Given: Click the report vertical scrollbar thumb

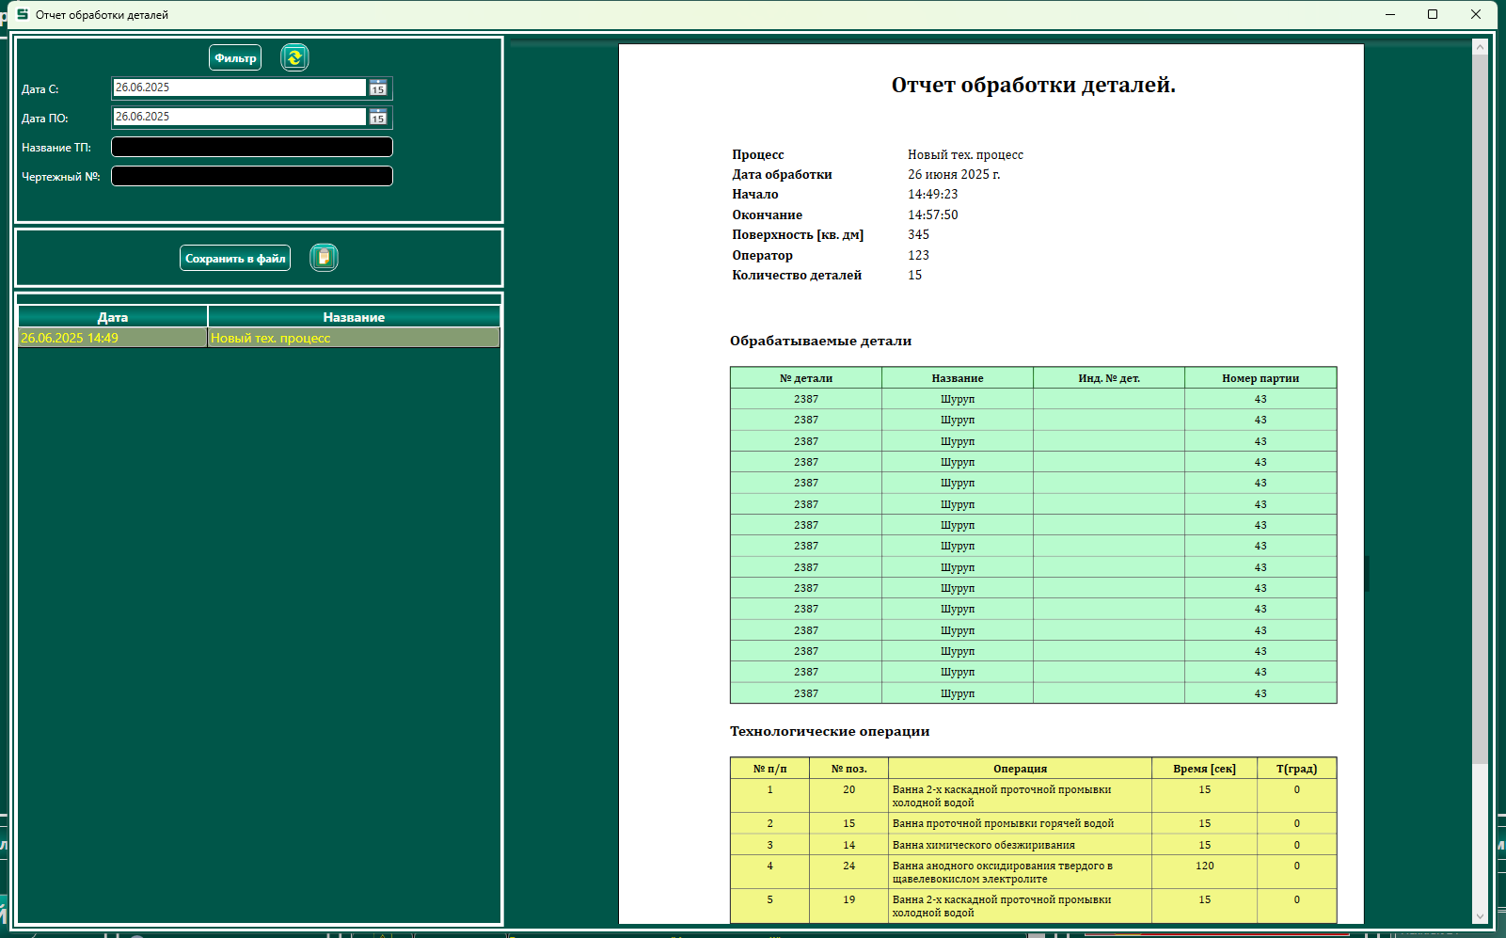Looking at the screenshot, I should pos(1480,409).
